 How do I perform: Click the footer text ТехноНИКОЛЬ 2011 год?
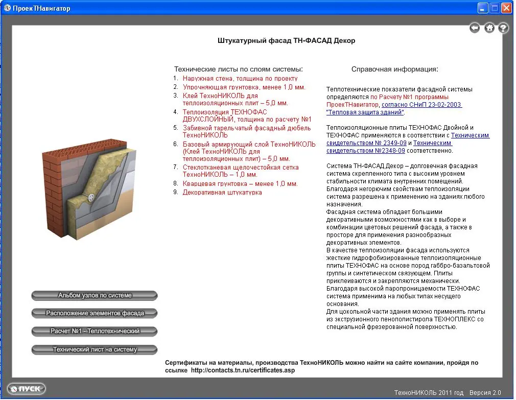click(x=429, y=393)
